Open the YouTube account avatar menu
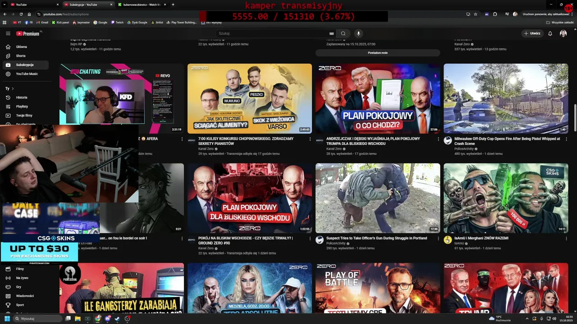Image resolution: width=577 pixels, height=324 pixels. 563,33
